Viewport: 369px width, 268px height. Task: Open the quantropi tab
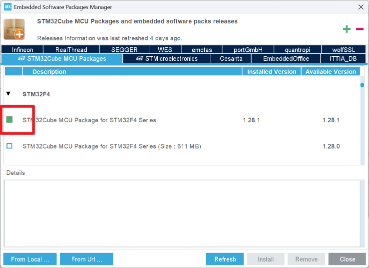pos(298,50)
